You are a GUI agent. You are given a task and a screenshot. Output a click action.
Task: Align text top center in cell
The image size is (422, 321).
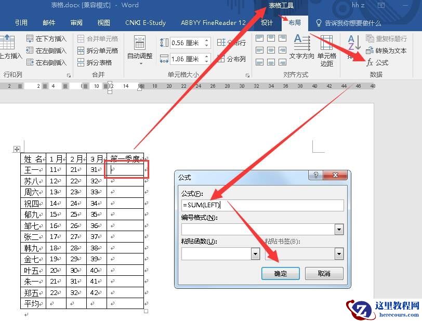point(271,38)
